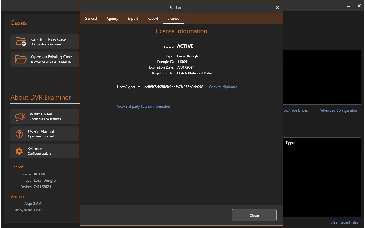Minimize the DVR Examiner main window

point(349,6)
